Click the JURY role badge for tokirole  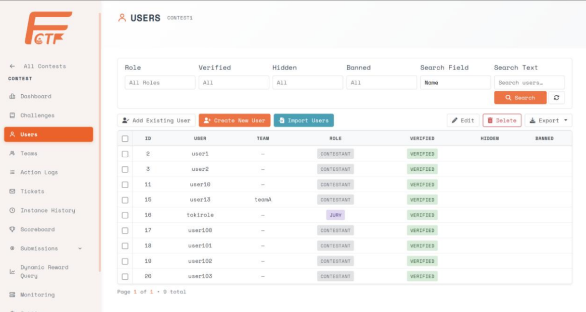click(x=335, y=215)
